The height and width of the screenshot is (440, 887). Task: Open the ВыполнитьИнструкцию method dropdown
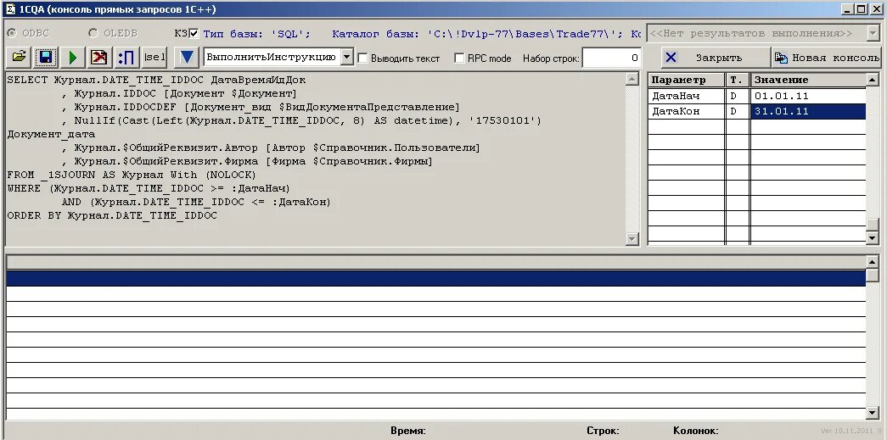pos(347,57)
